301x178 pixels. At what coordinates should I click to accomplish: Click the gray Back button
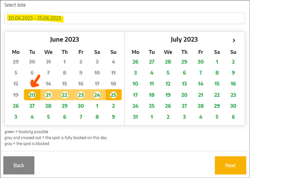click(19, 165)
